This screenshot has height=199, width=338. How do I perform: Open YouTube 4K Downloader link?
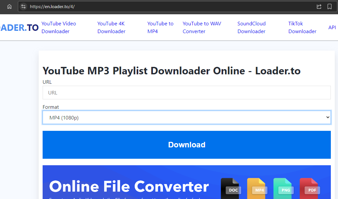[111, 27]
